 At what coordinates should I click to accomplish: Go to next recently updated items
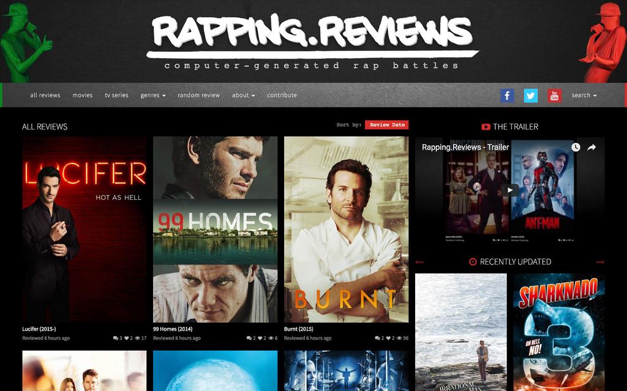(x=600, y=262)
